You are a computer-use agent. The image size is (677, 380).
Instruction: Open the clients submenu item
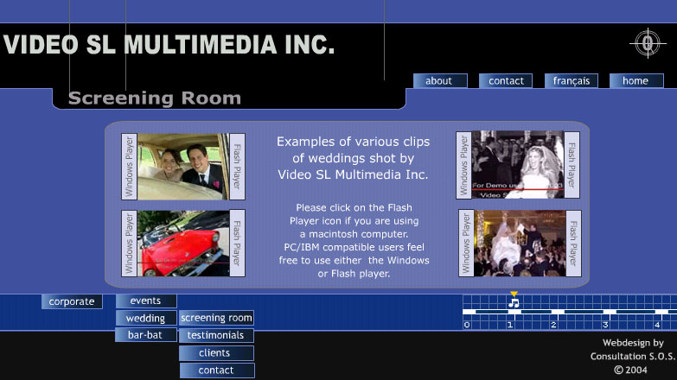coord(216,353)
